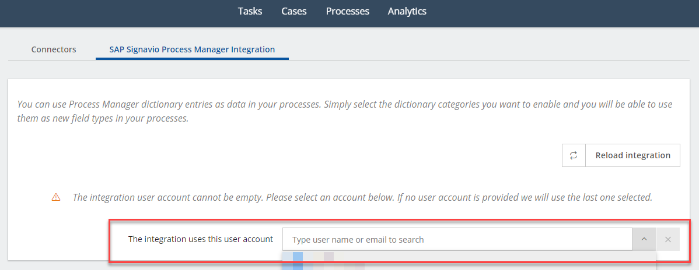Viewport: 699px width, 270px height.
Task: Click the circular arrows reload icon
Action: 574,155
